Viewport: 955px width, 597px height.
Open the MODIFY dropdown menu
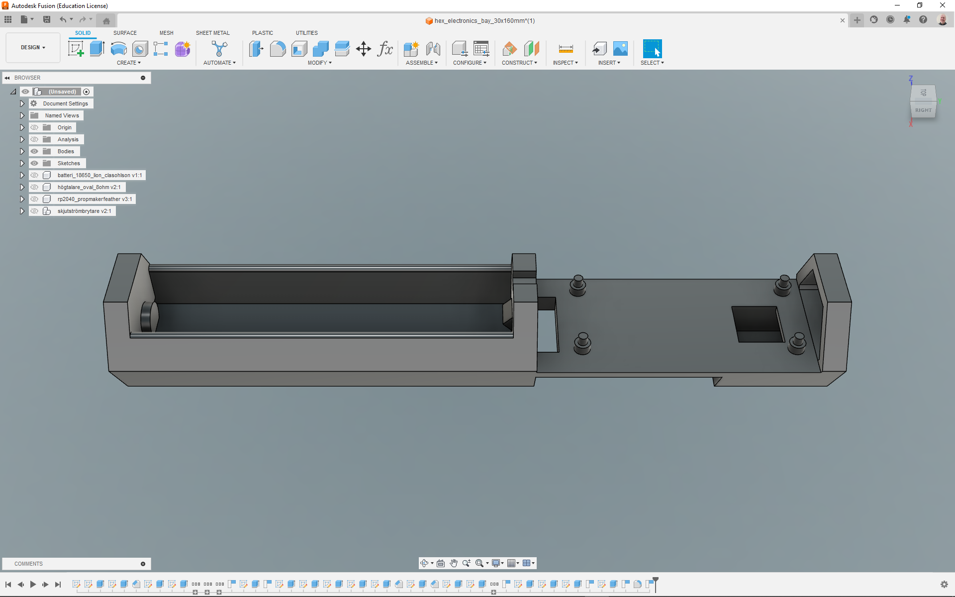(x=319, y=63)
